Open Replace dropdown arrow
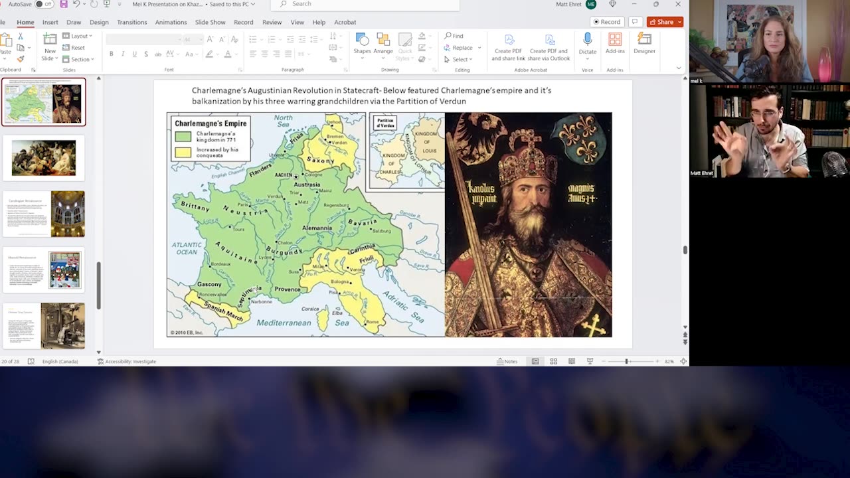850x478 pixels. click(x=479, y=48)
